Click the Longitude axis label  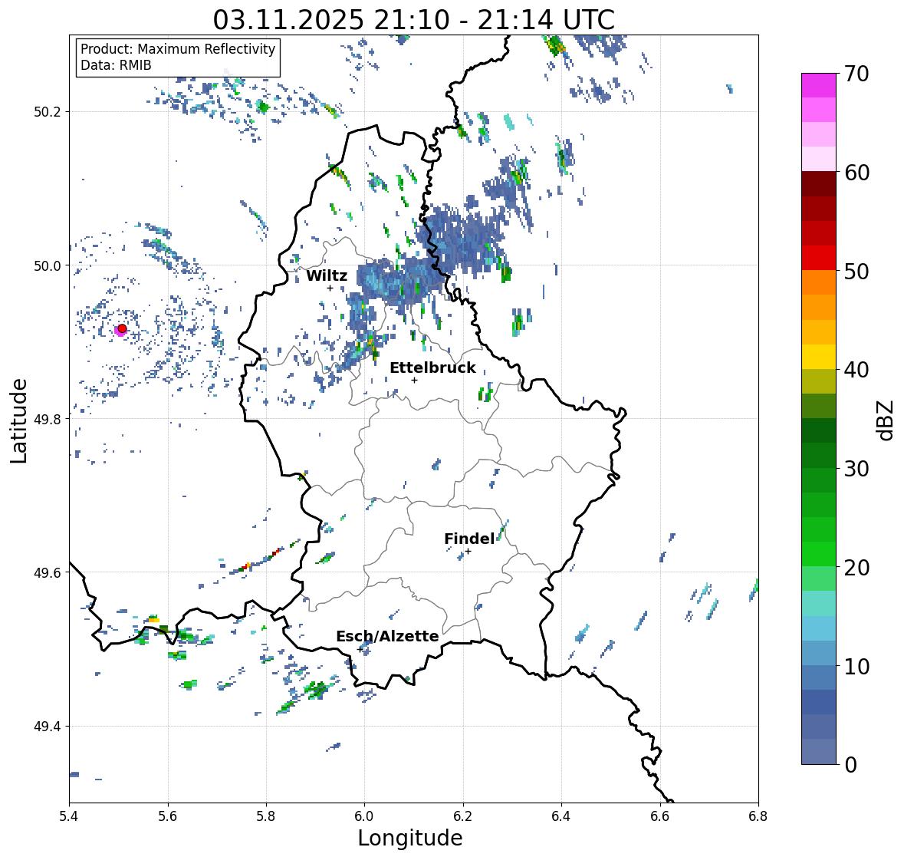click(x=410, y=838)
